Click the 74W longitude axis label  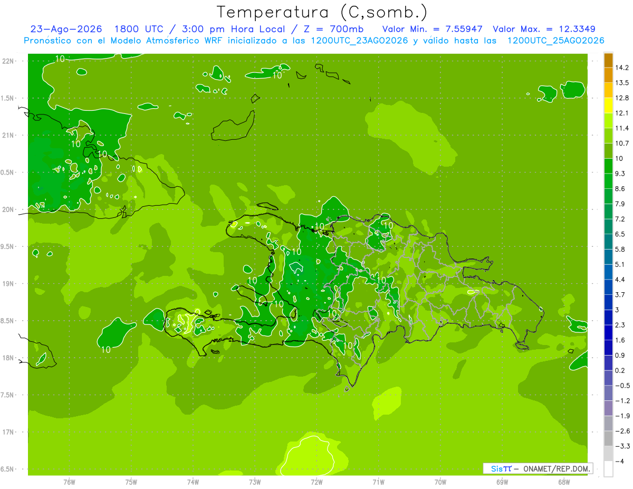[x=193, y=482]
